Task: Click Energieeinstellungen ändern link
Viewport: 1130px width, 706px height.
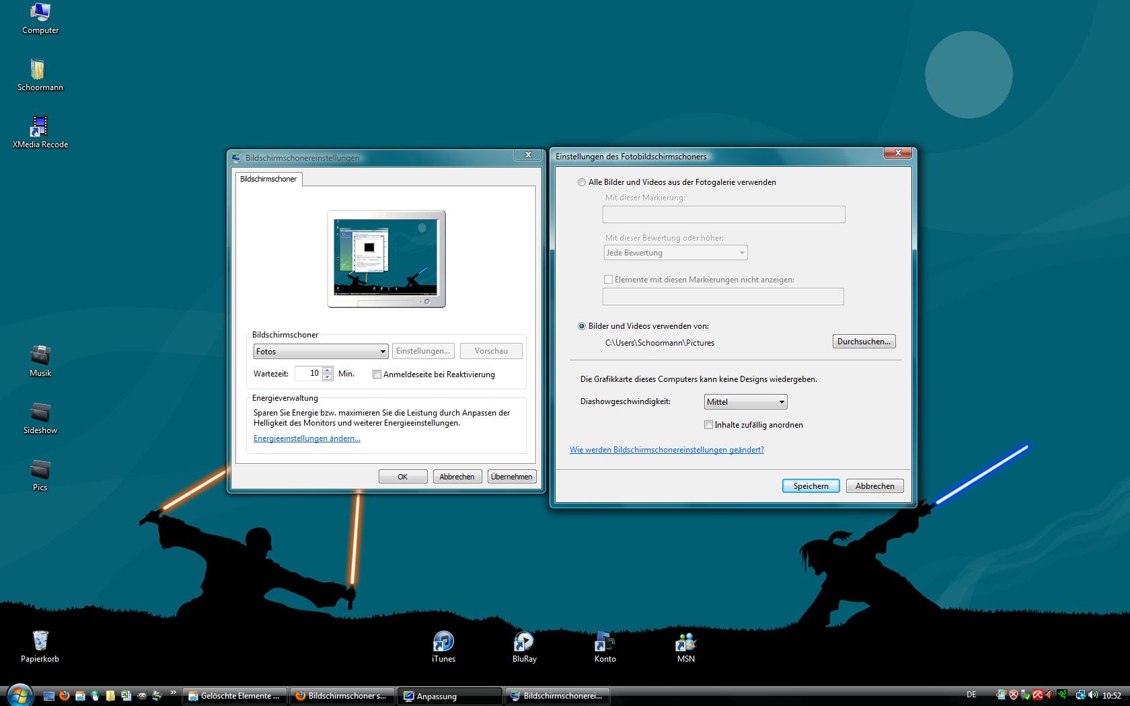Action: click(x=307, y=438)
